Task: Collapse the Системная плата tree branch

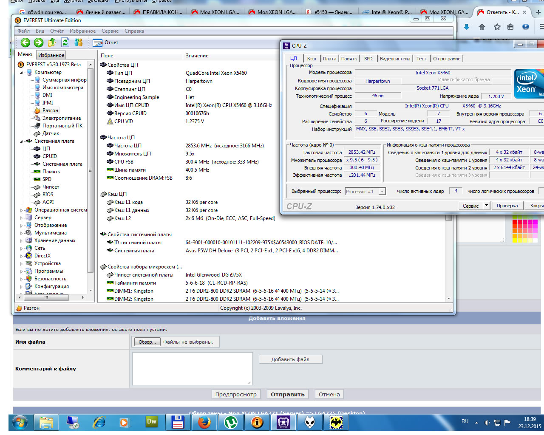Action: [x=22, y=141]
